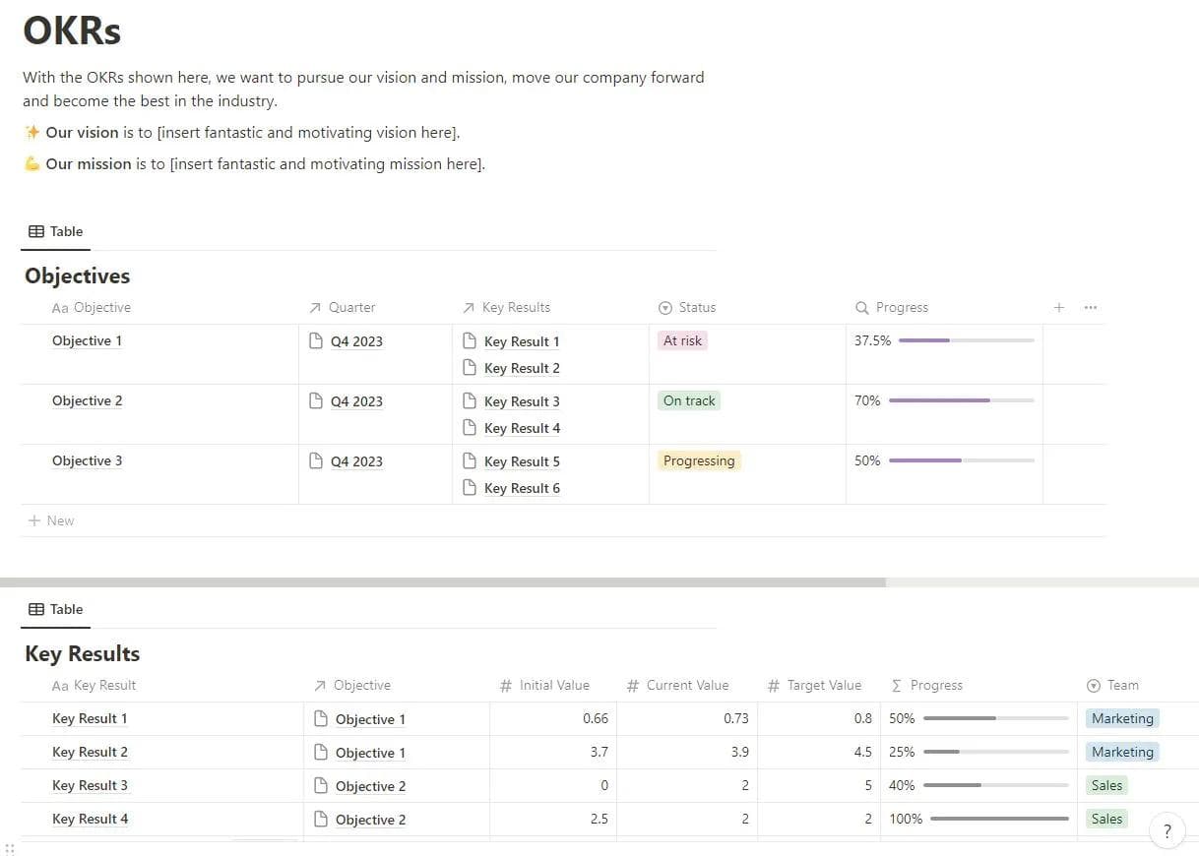Click Objective 2's 70% progress bar

pyautogui.click(x=940, y=400)
